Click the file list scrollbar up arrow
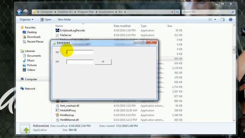The width and height of the screenshot is (245, 138). pos(234,26)
